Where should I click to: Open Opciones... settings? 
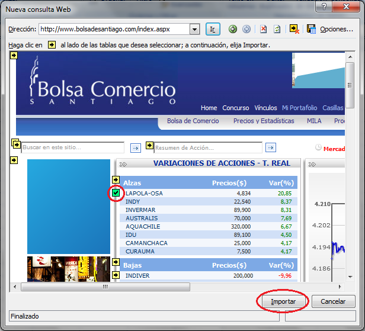[x=337, y=29]
